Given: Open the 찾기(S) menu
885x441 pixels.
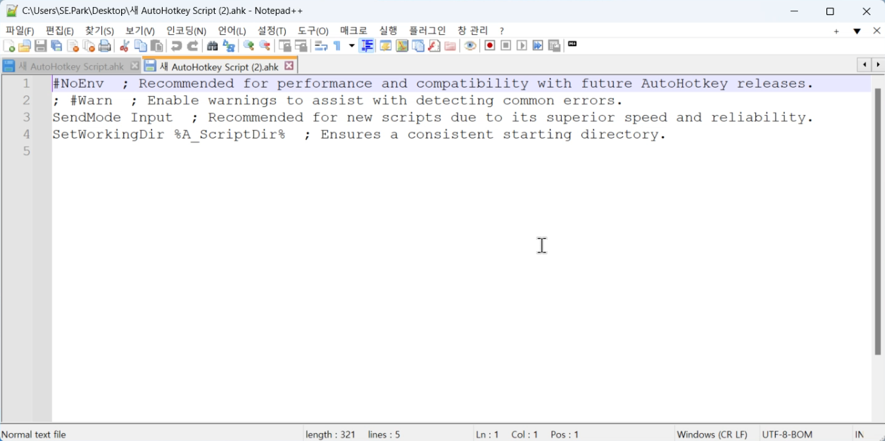Looking at the screenshot, I should click(x=99, y=31).
